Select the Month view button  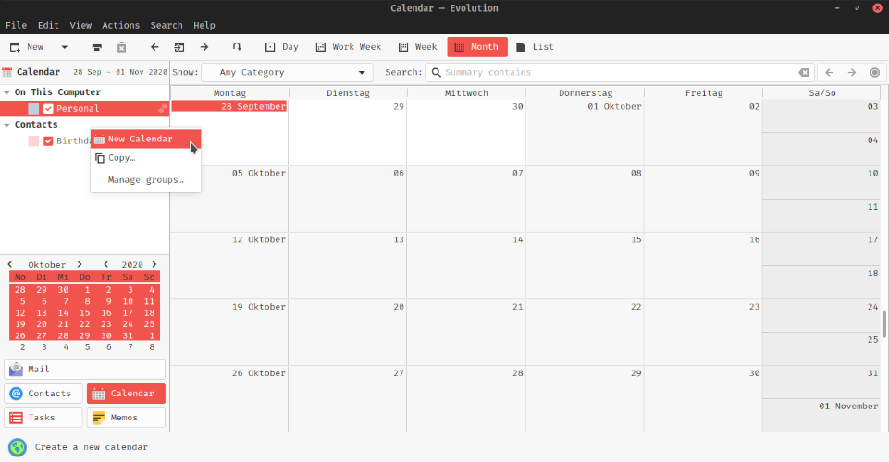pos(477,47)
